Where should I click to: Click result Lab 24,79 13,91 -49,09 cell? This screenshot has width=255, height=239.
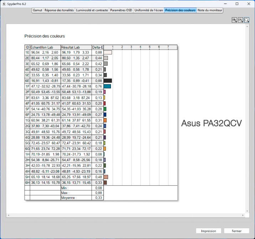pos(76,115)
